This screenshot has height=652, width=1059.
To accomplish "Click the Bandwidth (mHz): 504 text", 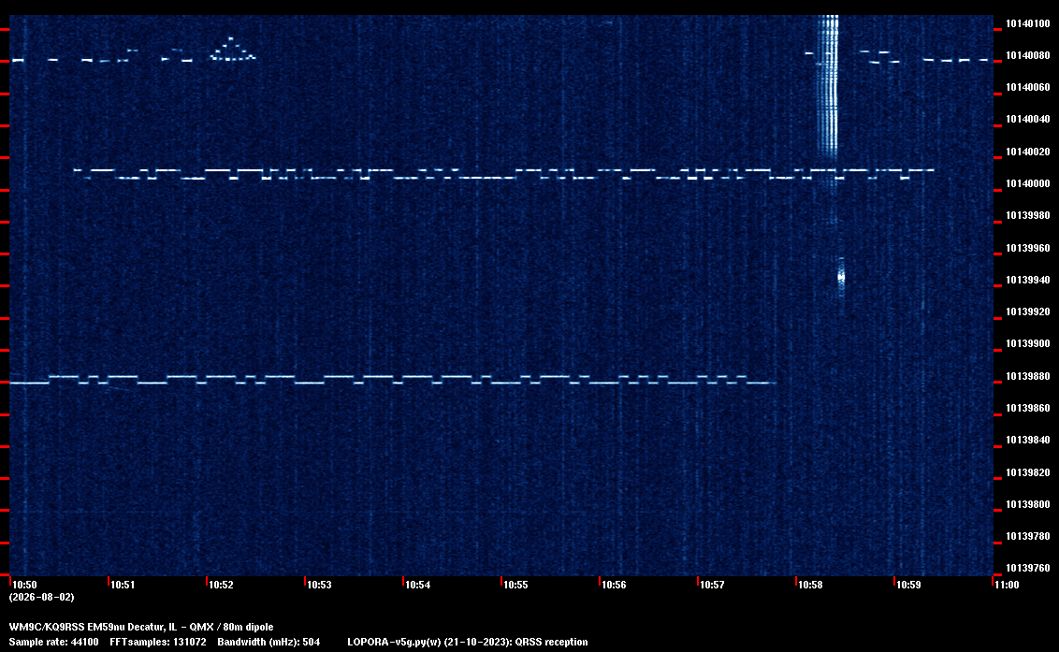I will (x=268, y=642).
